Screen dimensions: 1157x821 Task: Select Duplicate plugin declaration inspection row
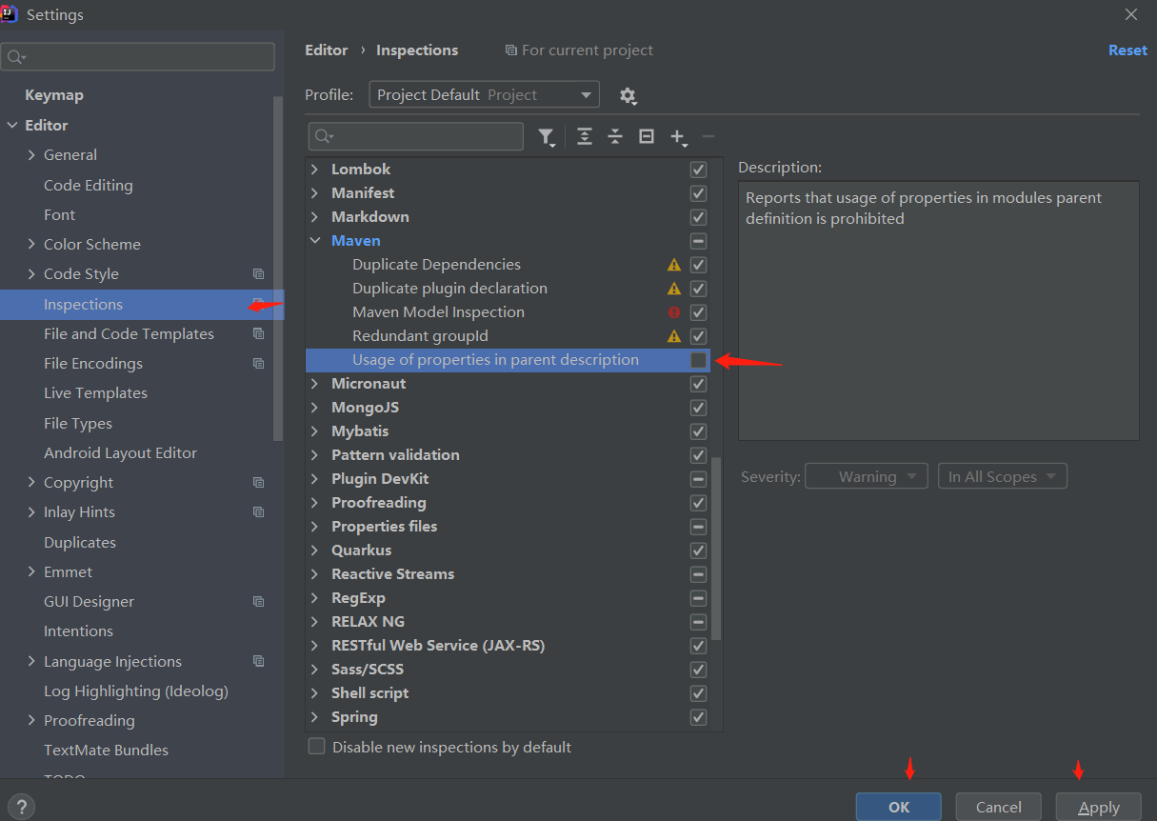(508, 289)
